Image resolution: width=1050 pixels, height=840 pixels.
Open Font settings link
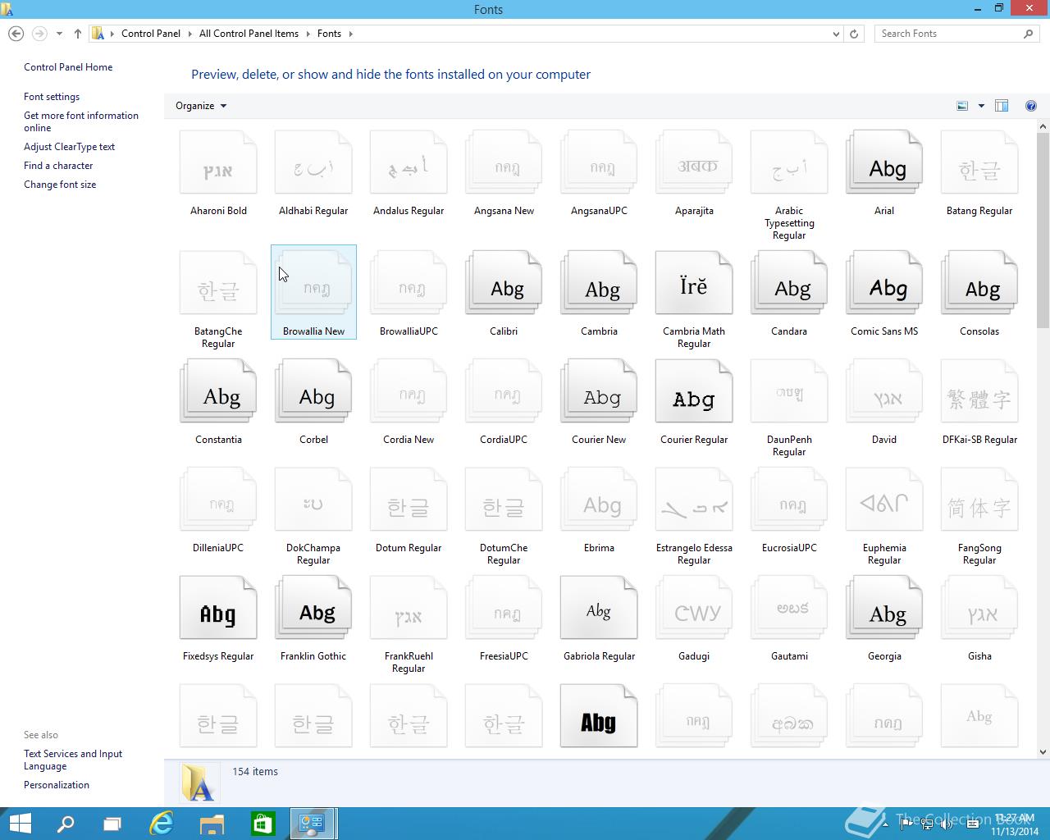pyautogui.click(x=52, y=97)
